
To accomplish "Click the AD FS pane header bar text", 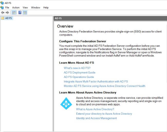I will pyautogui.click(x=58, y=18).
